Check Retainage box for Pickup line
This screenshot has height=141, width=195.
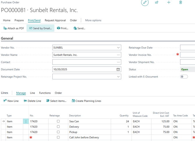58,132
